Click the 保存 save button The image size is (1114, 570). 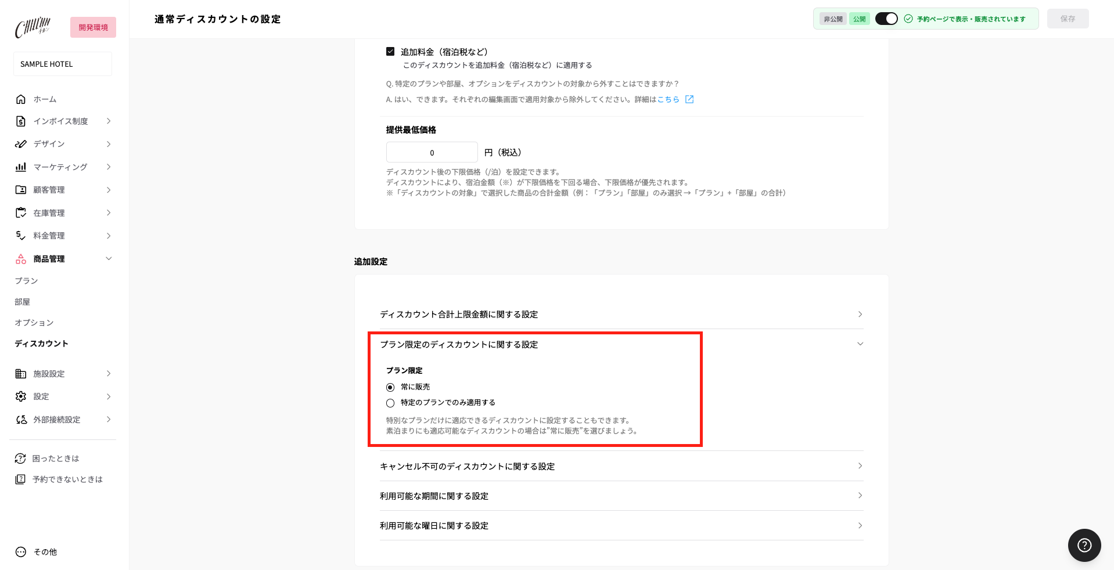[x=1068, y=19]
